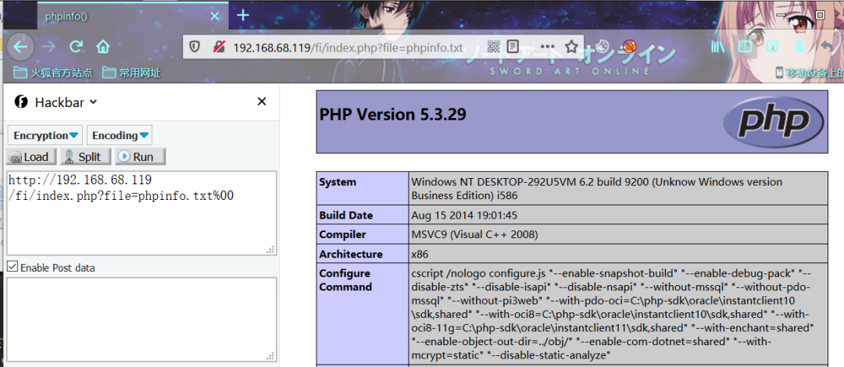
Task: Click the blocked-fox extension icon in toolbar
Action: click(x=630, y=46)
